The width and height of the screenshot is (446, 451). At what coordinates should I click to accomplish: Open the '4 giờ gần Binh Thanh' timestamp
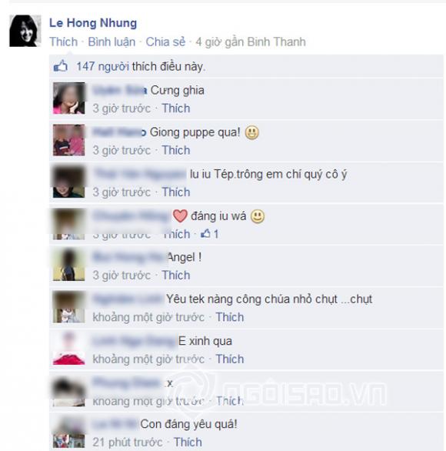251,42
